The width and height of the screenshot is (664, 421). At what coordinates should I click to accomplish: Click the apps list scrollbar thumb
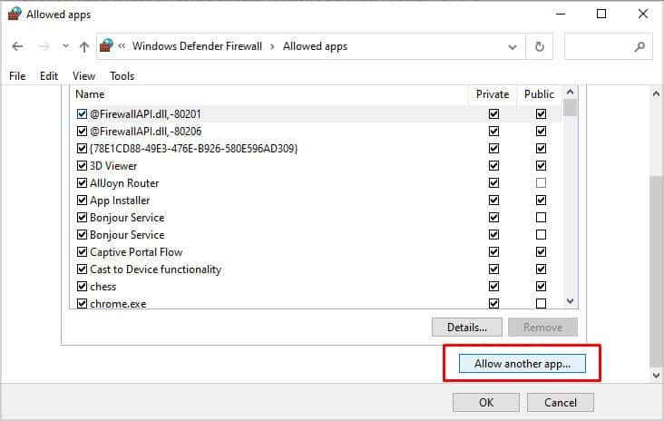(570, 108)
